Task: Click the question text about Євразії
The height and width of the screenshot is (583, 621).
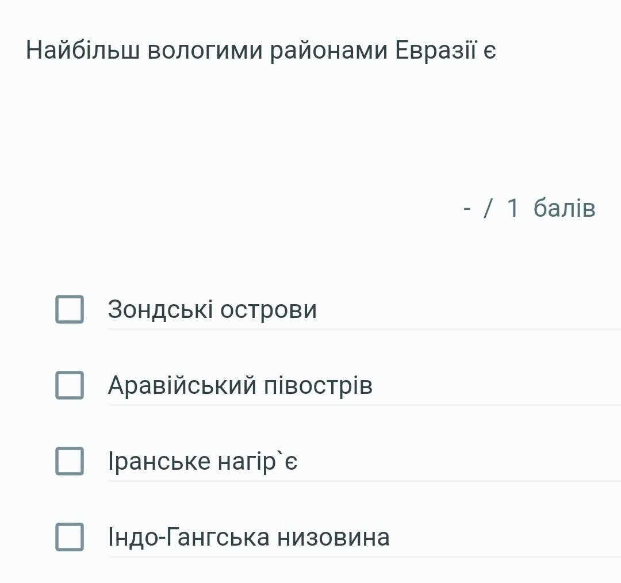Action: 260,51
